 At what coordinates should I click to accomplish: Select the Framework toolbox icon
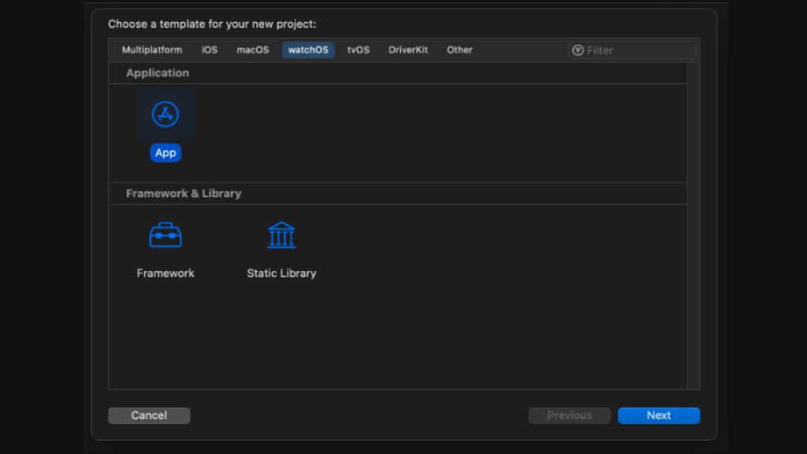pyautogui.click(x=166, y=235)
